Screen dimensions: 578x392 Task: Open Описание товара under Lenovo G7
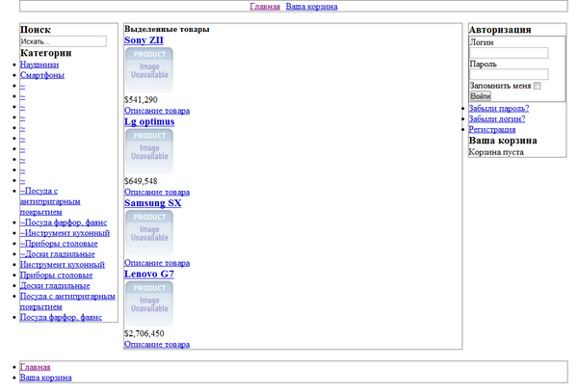(x=157, y=345)
